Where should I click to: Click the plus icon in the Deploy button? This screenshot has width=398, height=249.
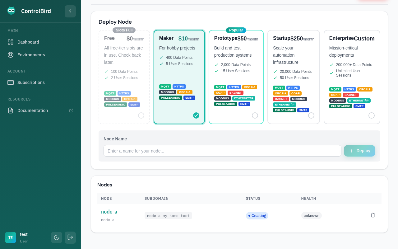351,151
